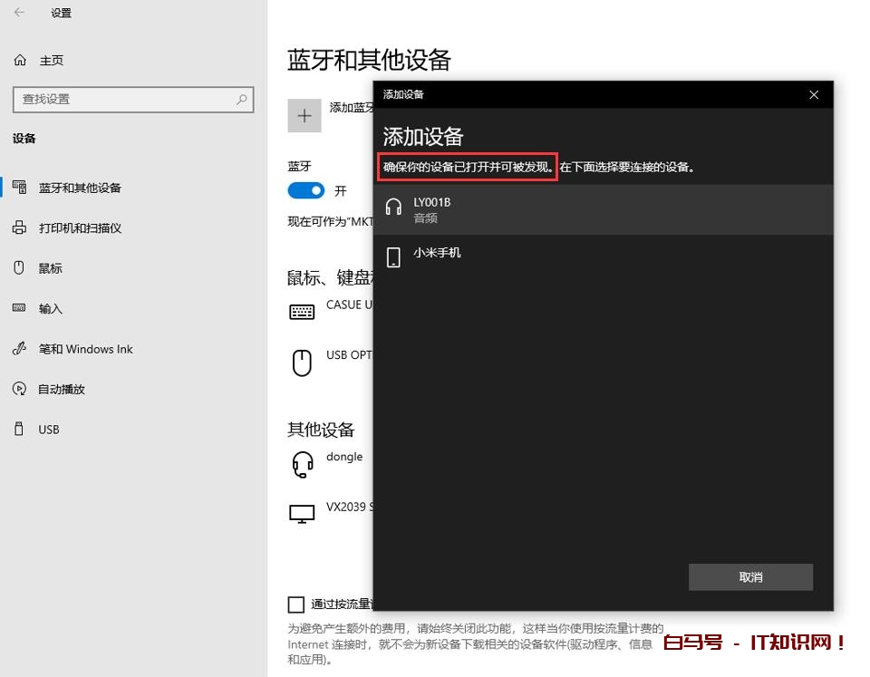870x677 pixels.
Task: Open 鼠标 settings page
Action: click(51, 268)
